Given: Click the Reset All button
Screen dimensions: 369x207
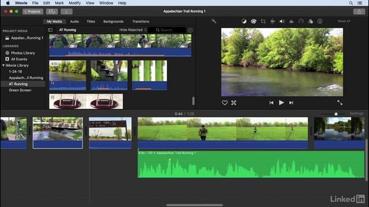Looking at the screenshot, I should pyautogui.click(x=344, y=21).
